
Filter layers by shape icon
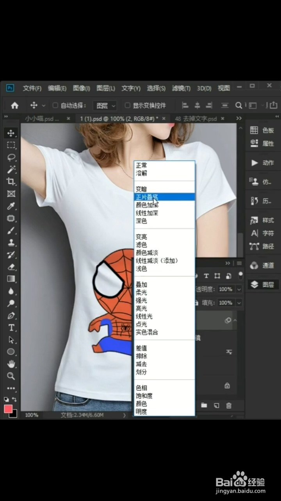pos(217,276)
